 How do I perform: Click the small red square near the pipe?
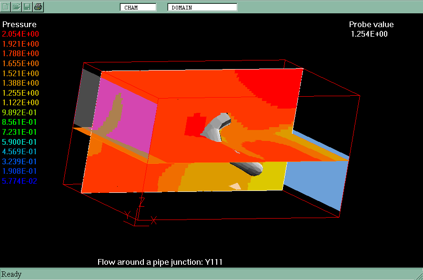(192, 125)
